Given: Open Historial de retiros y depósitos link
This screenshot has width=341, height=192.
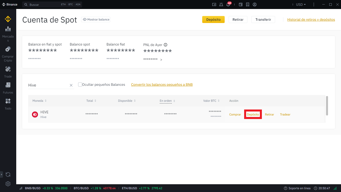Looking at the screenshot, I should (311, 19).
